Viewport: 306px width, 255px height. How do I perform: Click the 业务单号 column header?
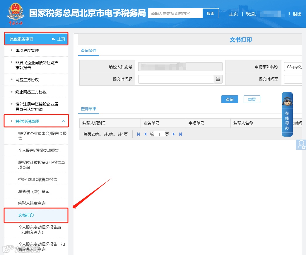[163, 123]
